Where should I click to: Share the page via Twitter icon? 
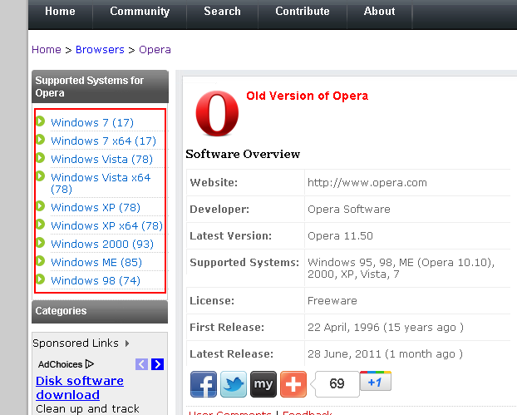tap(234, 384)
